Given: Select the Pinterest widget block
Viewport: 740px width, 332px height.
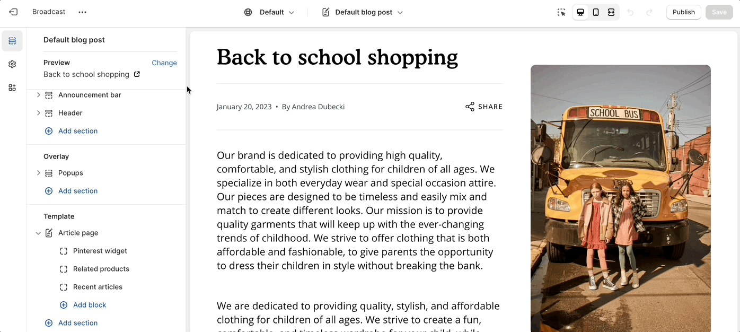Looking at the screenshot, I should click(100, 251).
